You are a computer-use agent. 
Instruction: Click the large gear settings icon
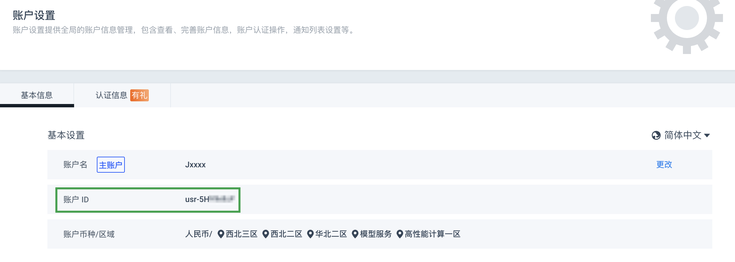coord(687,23)
